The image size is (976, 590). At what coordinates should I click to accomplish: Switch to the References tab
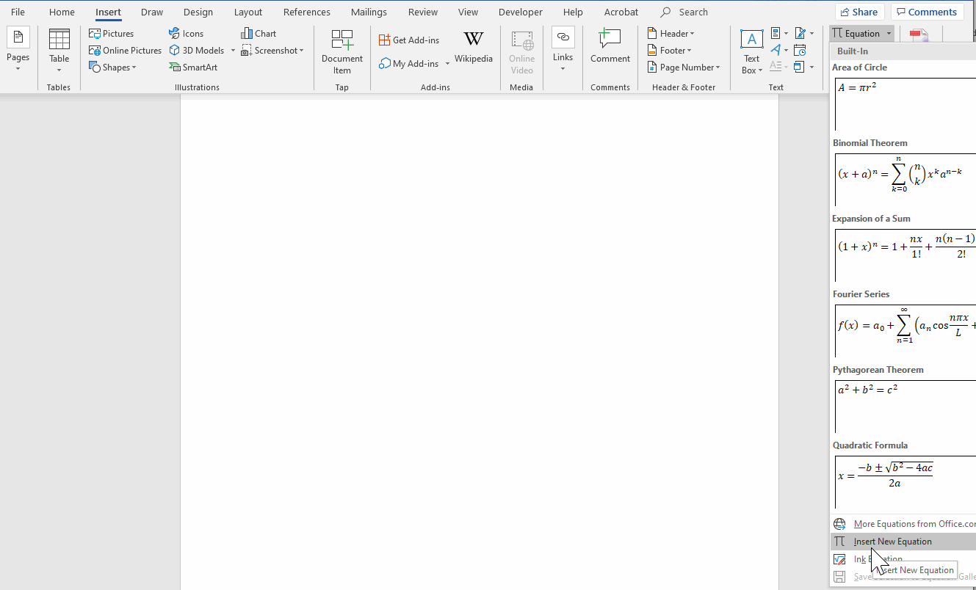click(306, 12)
